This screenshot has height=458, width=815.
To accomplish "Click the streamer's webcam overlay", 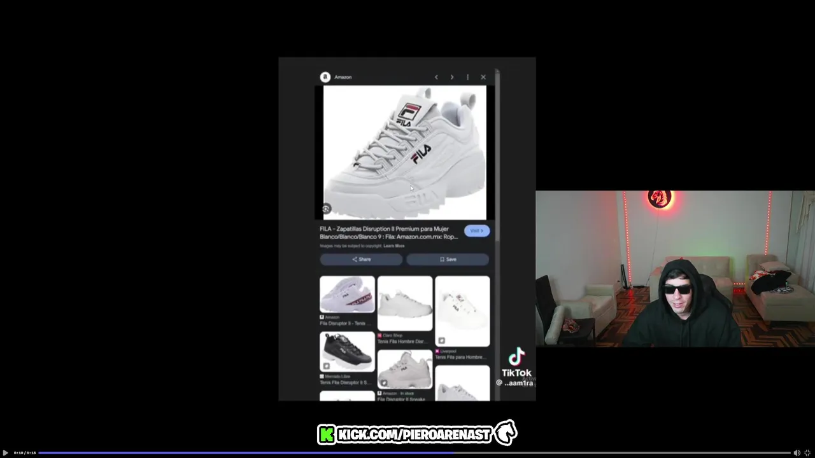I will coord(675,268).
